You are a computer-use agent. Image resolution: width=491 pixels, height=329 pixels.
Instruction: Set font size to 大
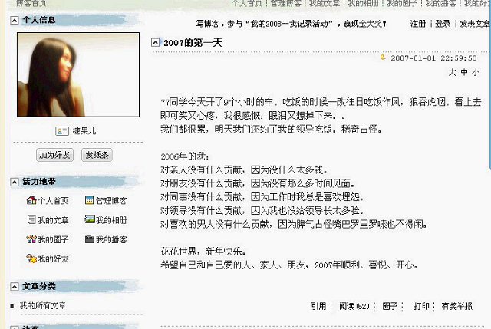coord(452,73)
